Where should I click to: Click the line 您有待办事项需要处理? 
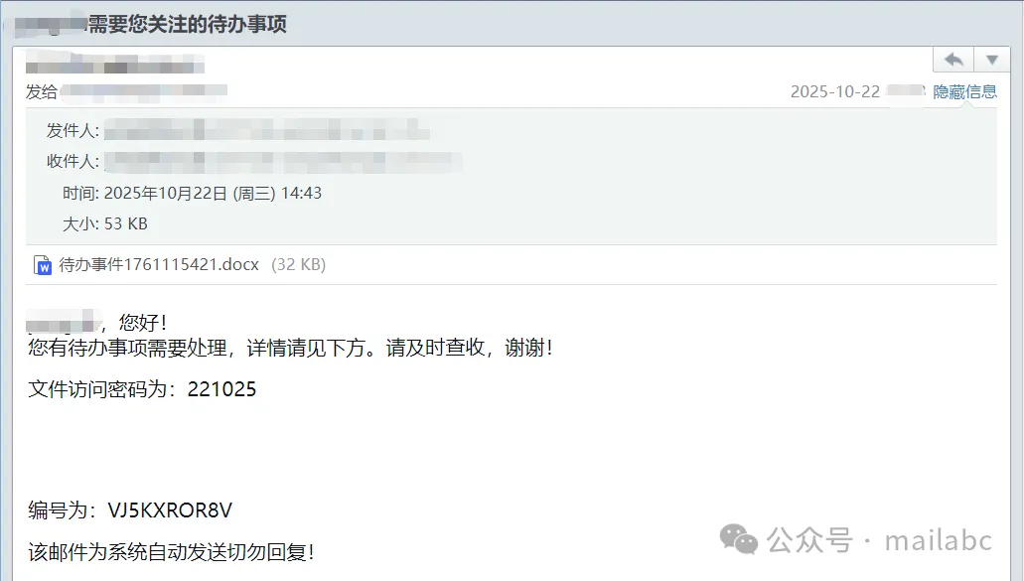(127, 348)
